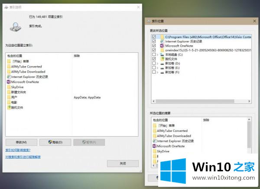This screenshot has width=260, height=189.
Task: Click the 本地磁盘 (C:) drive icon
Action: point(162,54)
